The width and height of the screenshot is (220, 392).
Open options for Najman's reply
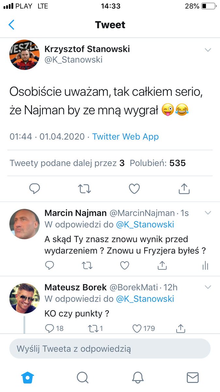(x=208, y=213)
